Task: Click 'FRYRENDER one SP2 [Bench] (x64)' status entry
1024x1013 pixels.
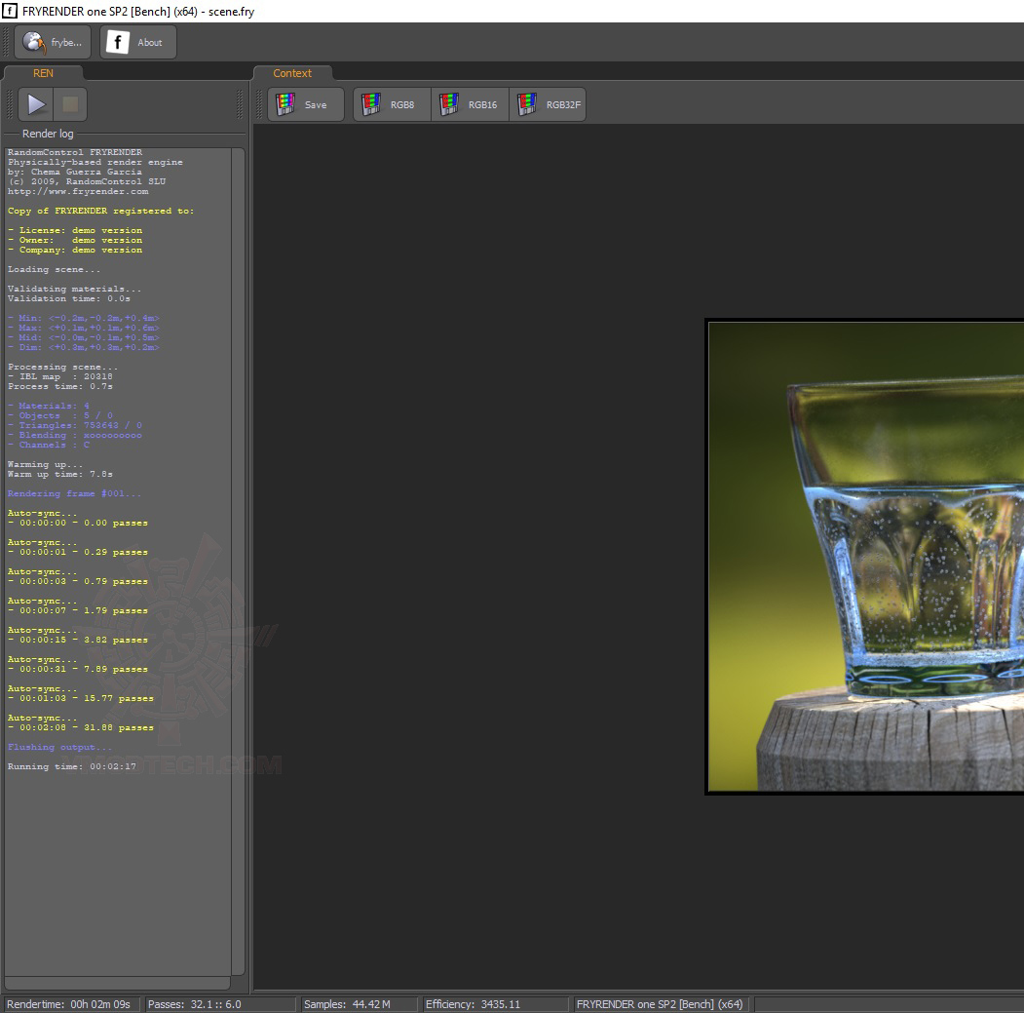Action: pyautogui.click(x=660, y=1004)
